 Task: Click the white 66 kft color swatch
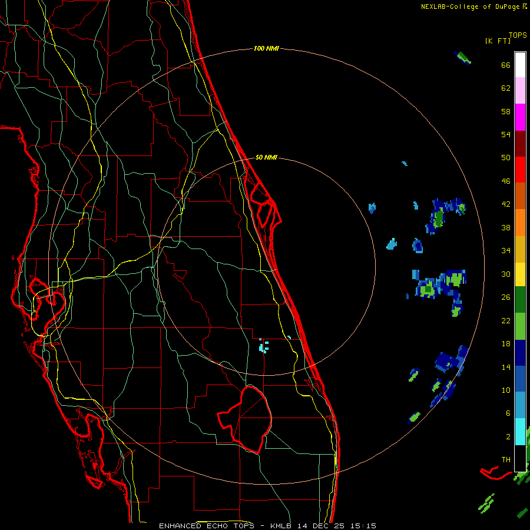[x=520, y=65]
